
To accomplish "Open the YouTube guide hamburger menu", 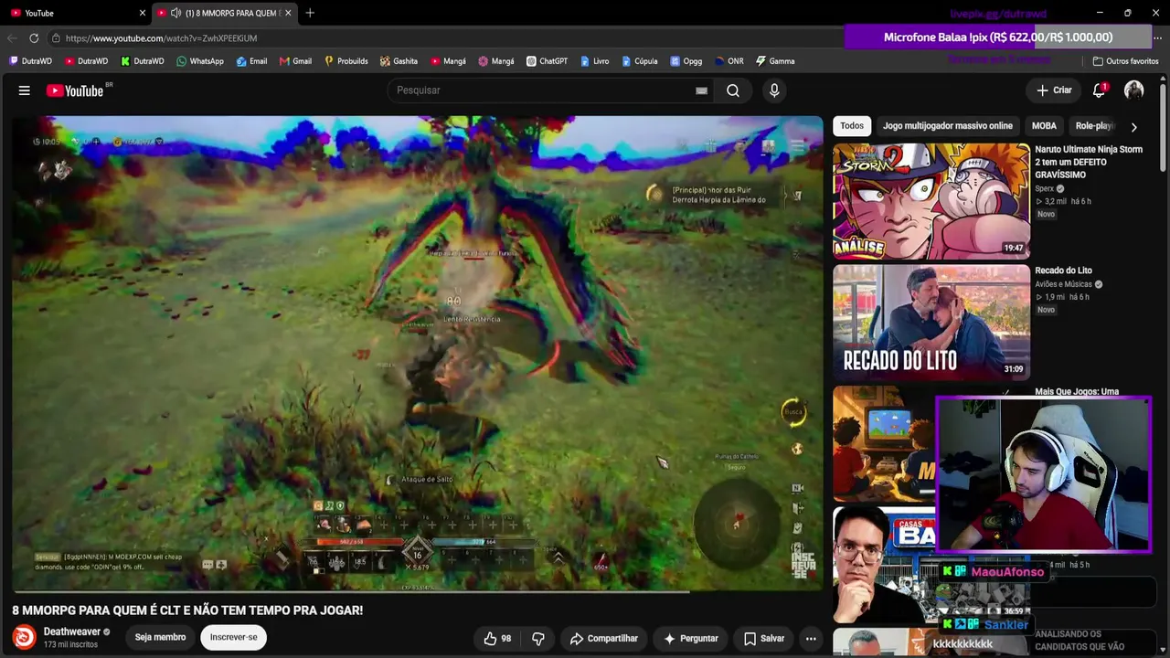I will (25, 90).
